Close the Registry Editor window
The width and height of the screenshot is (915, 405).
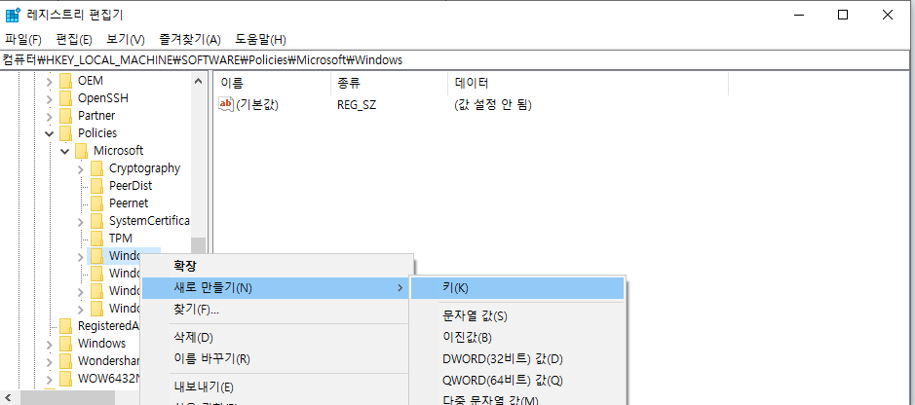(888, 16)
